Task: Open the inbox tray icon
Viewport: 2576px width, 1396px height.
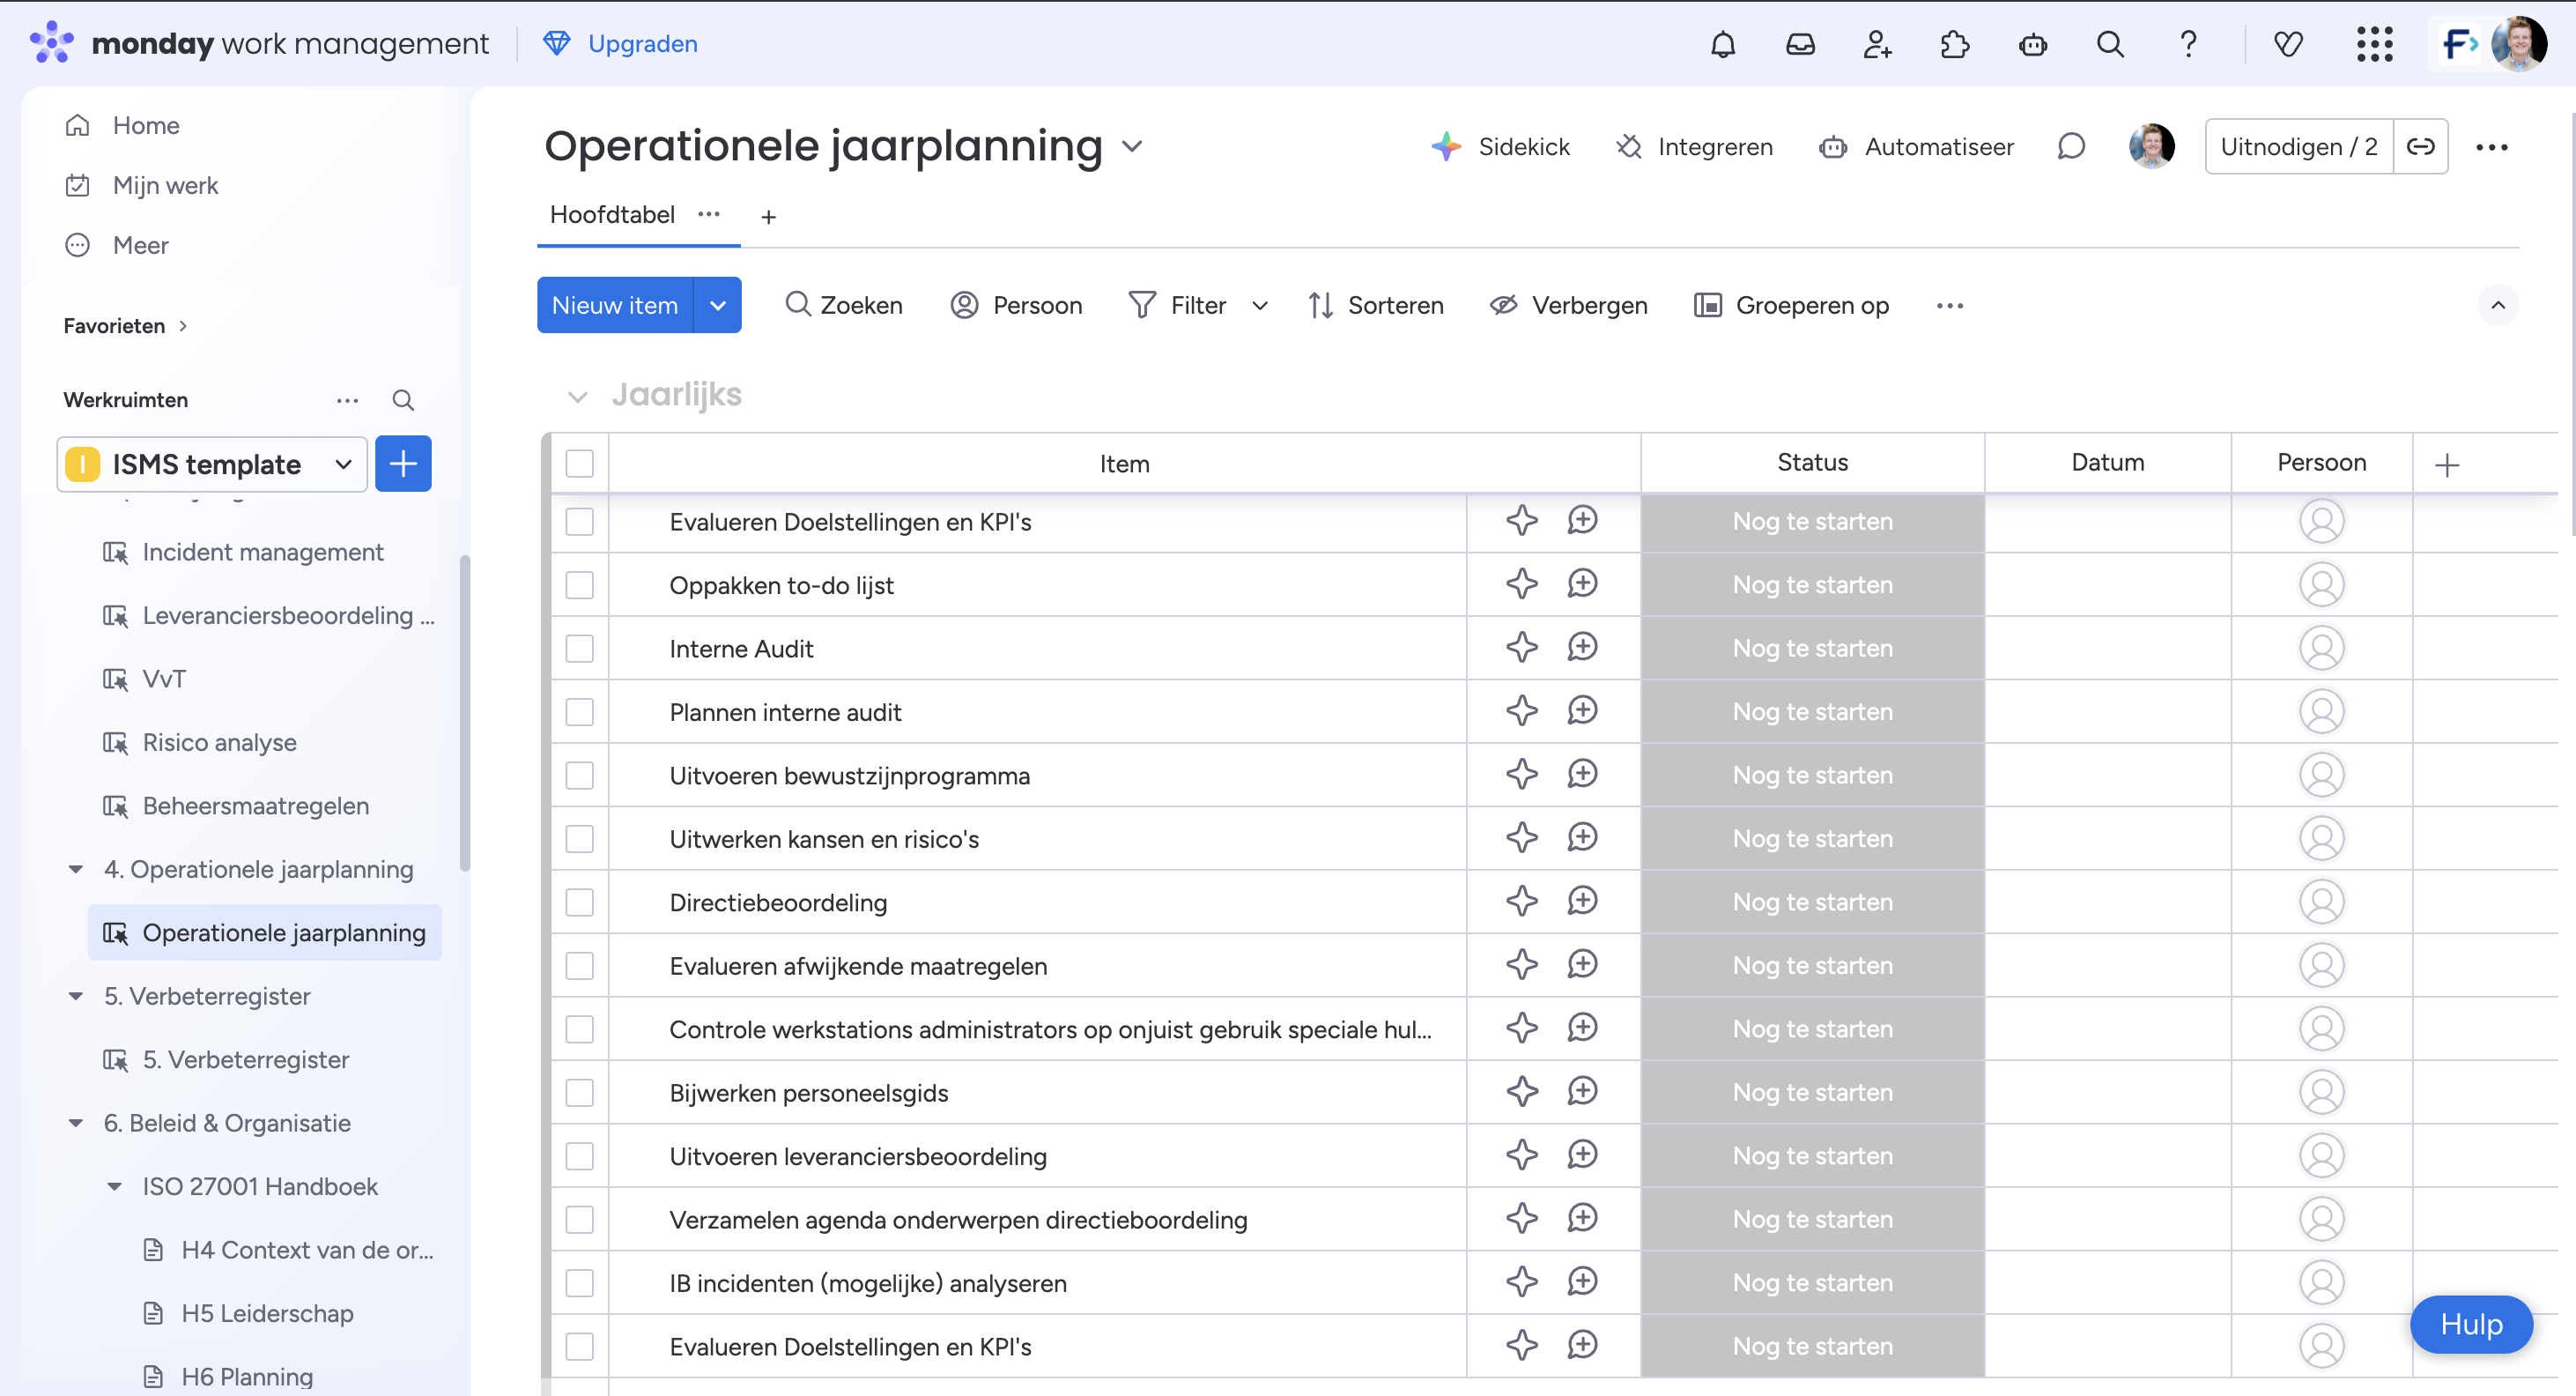Action: pyautogui.click(x=1800, y=44)
